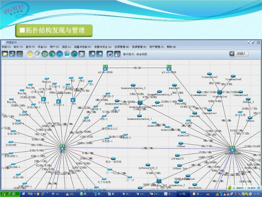Image resolution: width=262 pixels, height=197 pixels.
Task: Open the 应用管理(B) menu
Action: pos(122,47)
